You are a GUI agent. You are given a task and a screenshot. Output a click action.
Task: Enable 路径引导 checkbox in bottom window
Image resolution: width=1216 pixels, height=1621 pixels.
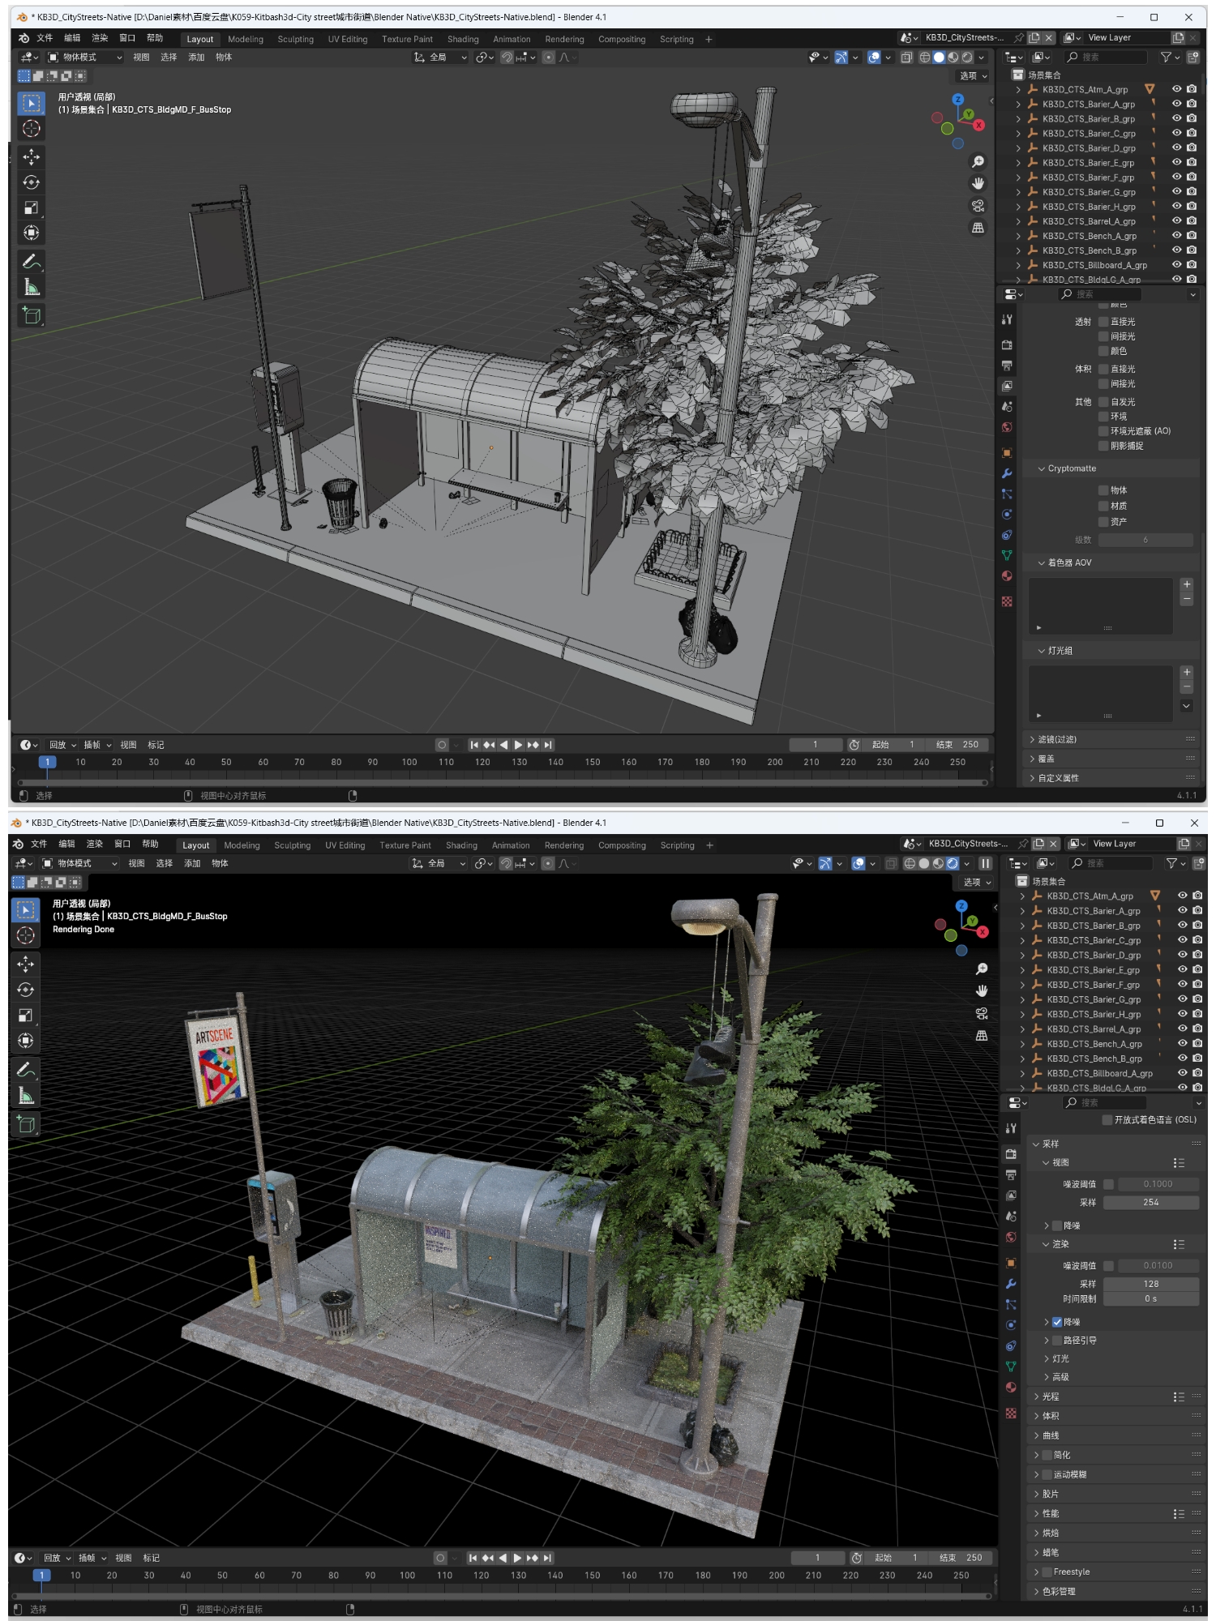click(1057, 1341)
